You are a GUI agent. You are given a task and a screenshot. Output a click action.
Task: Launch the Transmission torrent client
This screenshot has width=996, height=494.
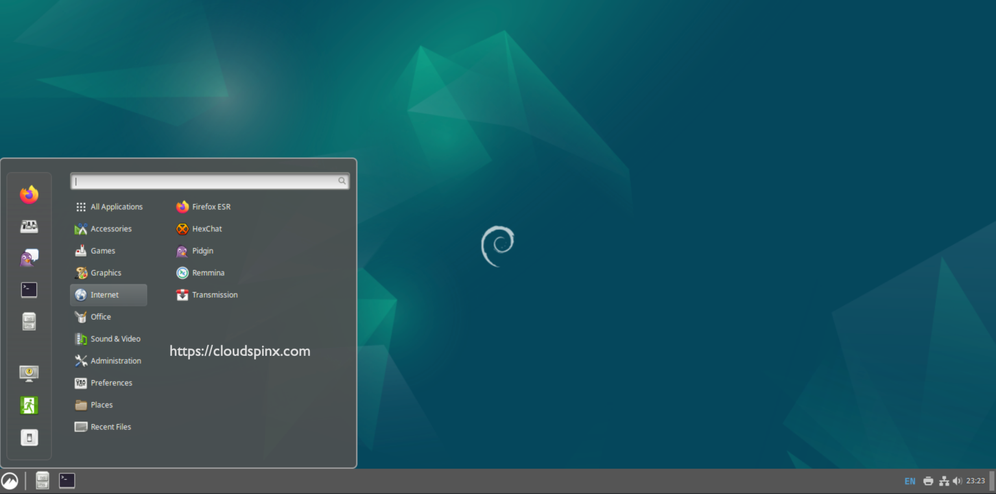pyautogui.click(x=215, y=294)
